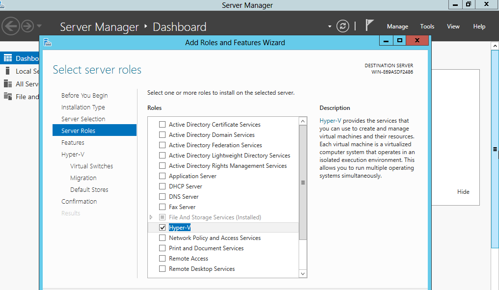Select the Server Roles step

[x=94, y=131]
